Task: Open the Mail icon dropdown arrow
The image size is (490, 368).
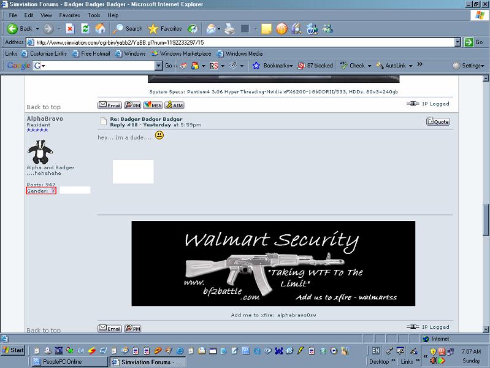Action: tap(219, 29)
